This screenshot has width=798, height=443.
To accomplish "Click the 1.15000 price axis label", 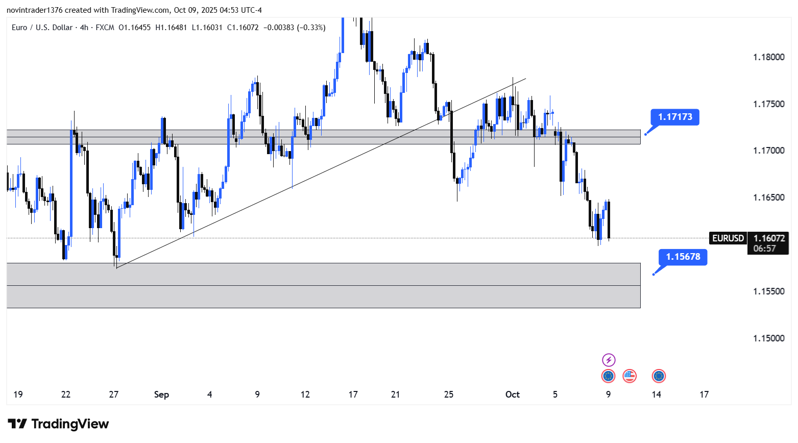I will pos(768,338).
